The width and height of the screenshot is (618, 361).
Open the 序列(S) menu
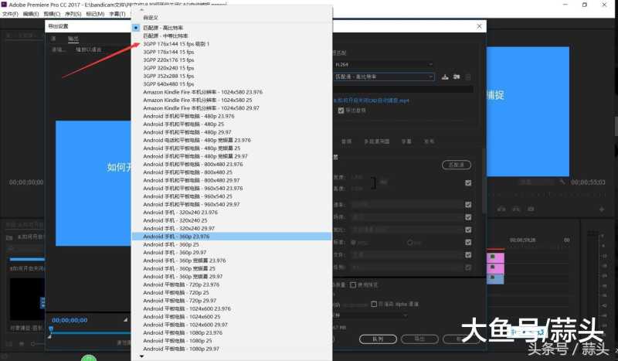(73, 14)
